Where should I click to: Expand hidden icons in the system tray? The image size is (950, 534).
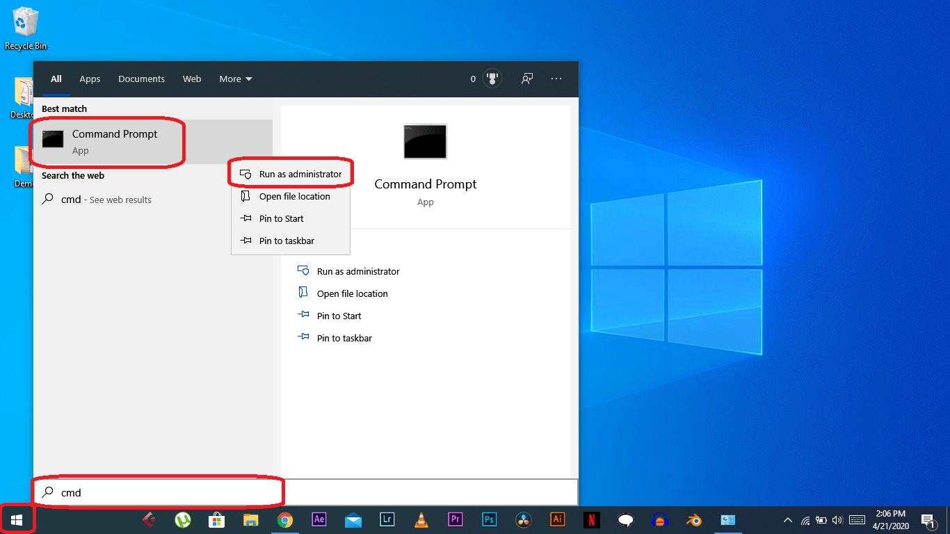point(788,519)
